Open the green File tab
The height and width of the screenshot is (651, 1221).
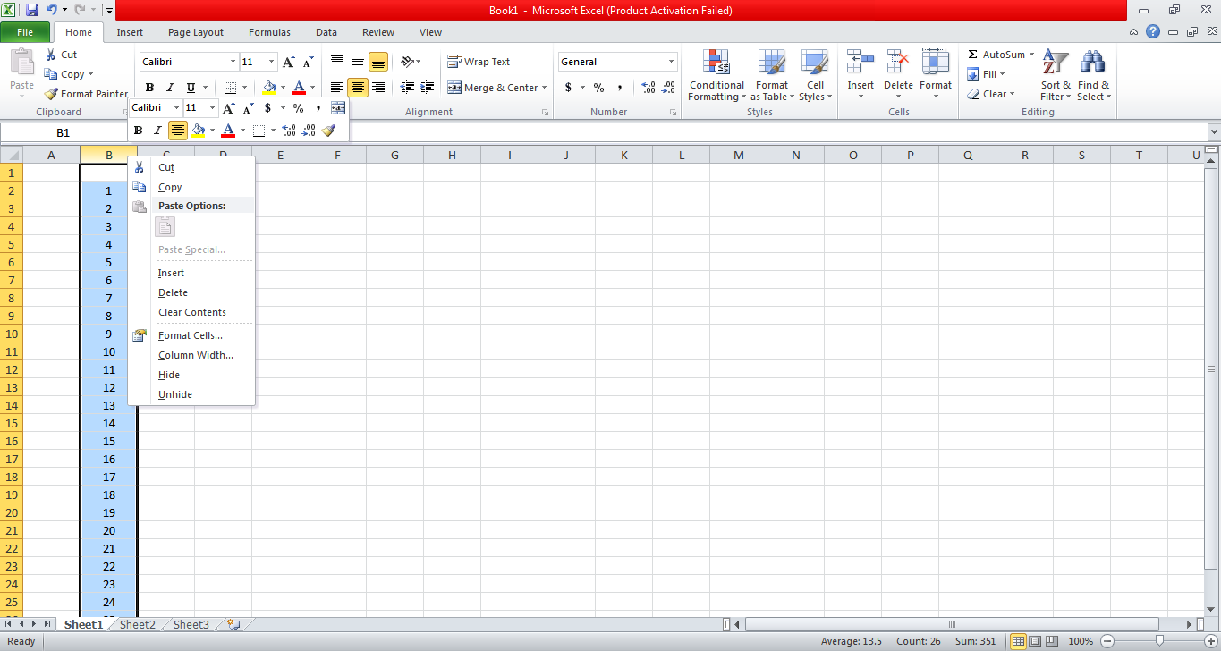(25, 32)
